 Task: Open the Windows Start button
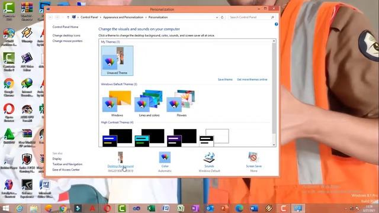(5, 208)
